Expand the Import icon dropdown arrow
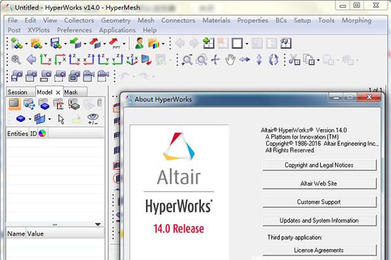The image size is (391, 260). 85,44
